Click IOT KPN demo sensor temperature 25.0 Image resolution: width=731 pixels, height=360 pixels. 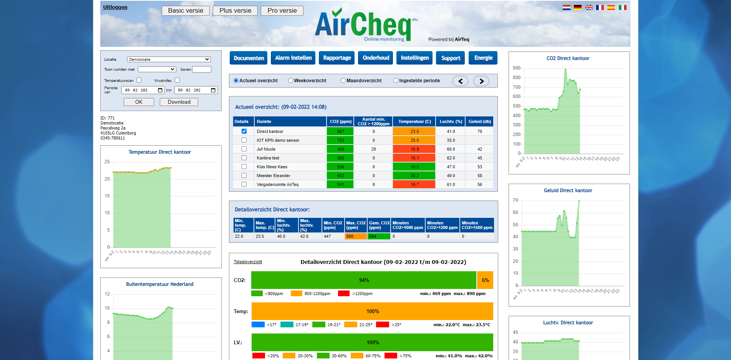click(x=414, y=140)
